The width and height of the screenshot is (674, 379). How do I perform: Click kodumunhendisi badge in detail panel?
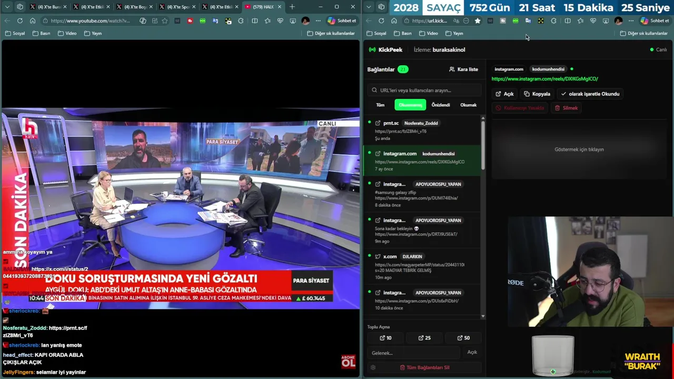[548, 69]
